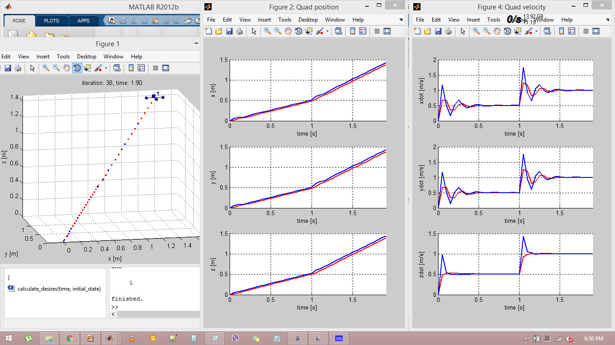
Task: Click the Data Cursor tool in Figure 2
Action: click(309, 31)
